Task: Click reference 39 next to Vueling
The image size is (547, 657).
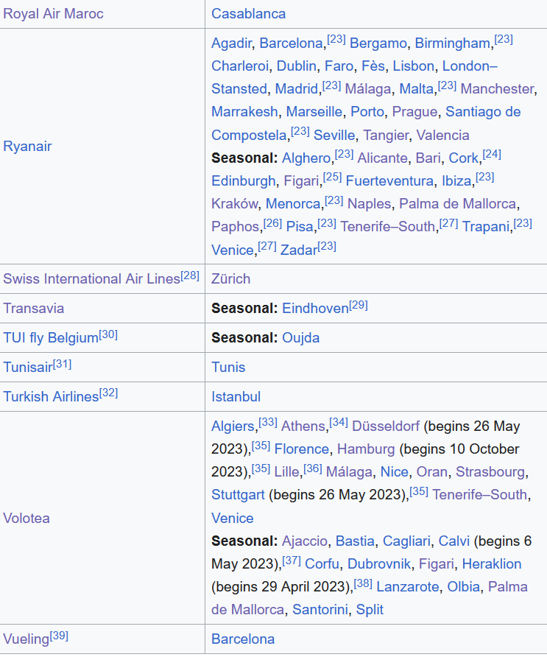Action: (x=59, y=636)
